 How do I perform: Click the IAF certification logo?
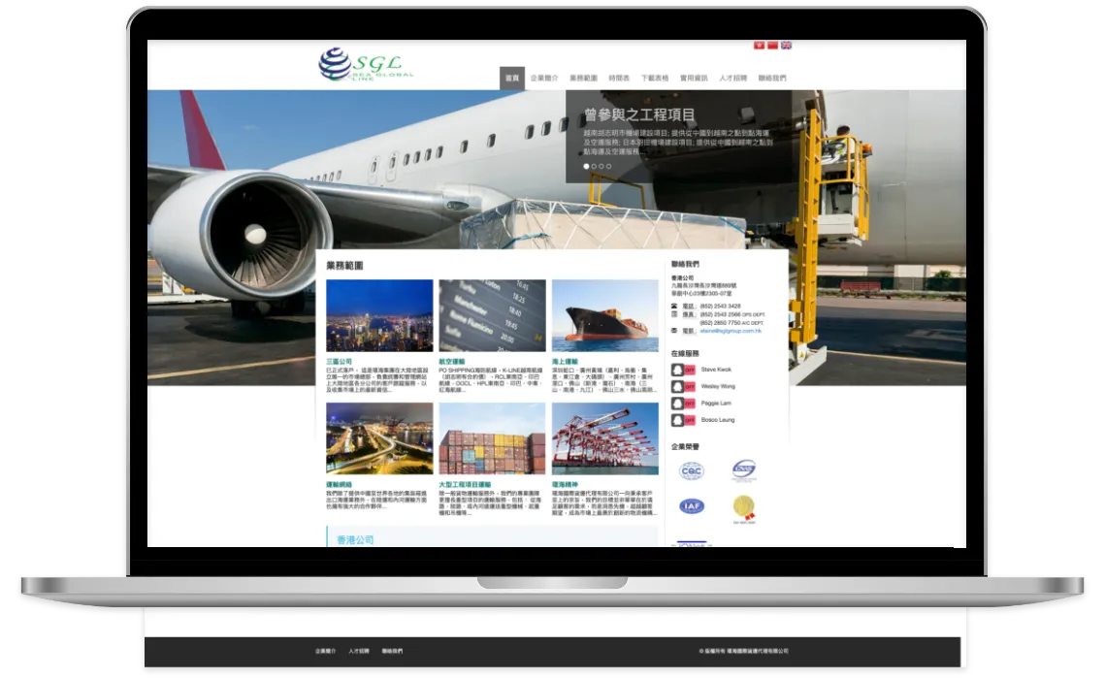pos(692,505)
